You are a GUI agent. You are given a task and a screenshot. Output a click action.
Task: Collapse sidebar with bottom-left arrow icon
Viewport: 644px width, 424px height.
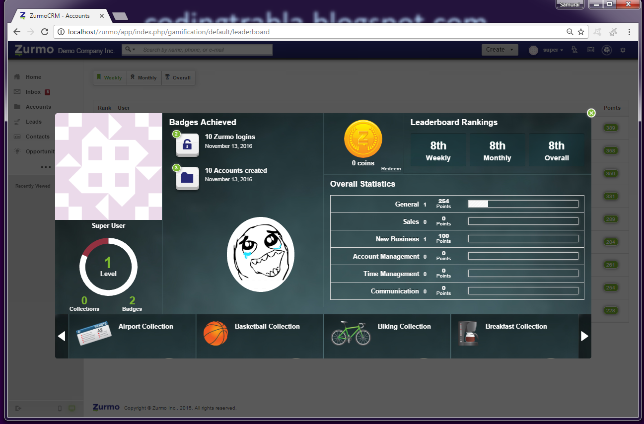(18, 408)
